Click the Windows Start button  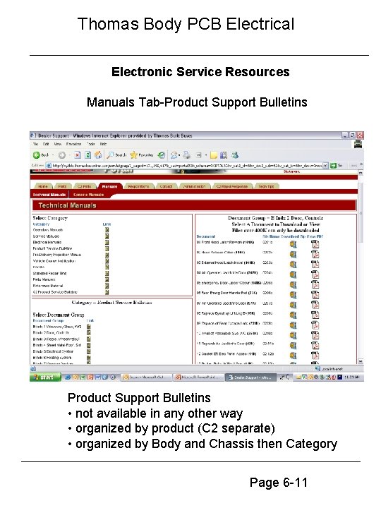point(45,377)
